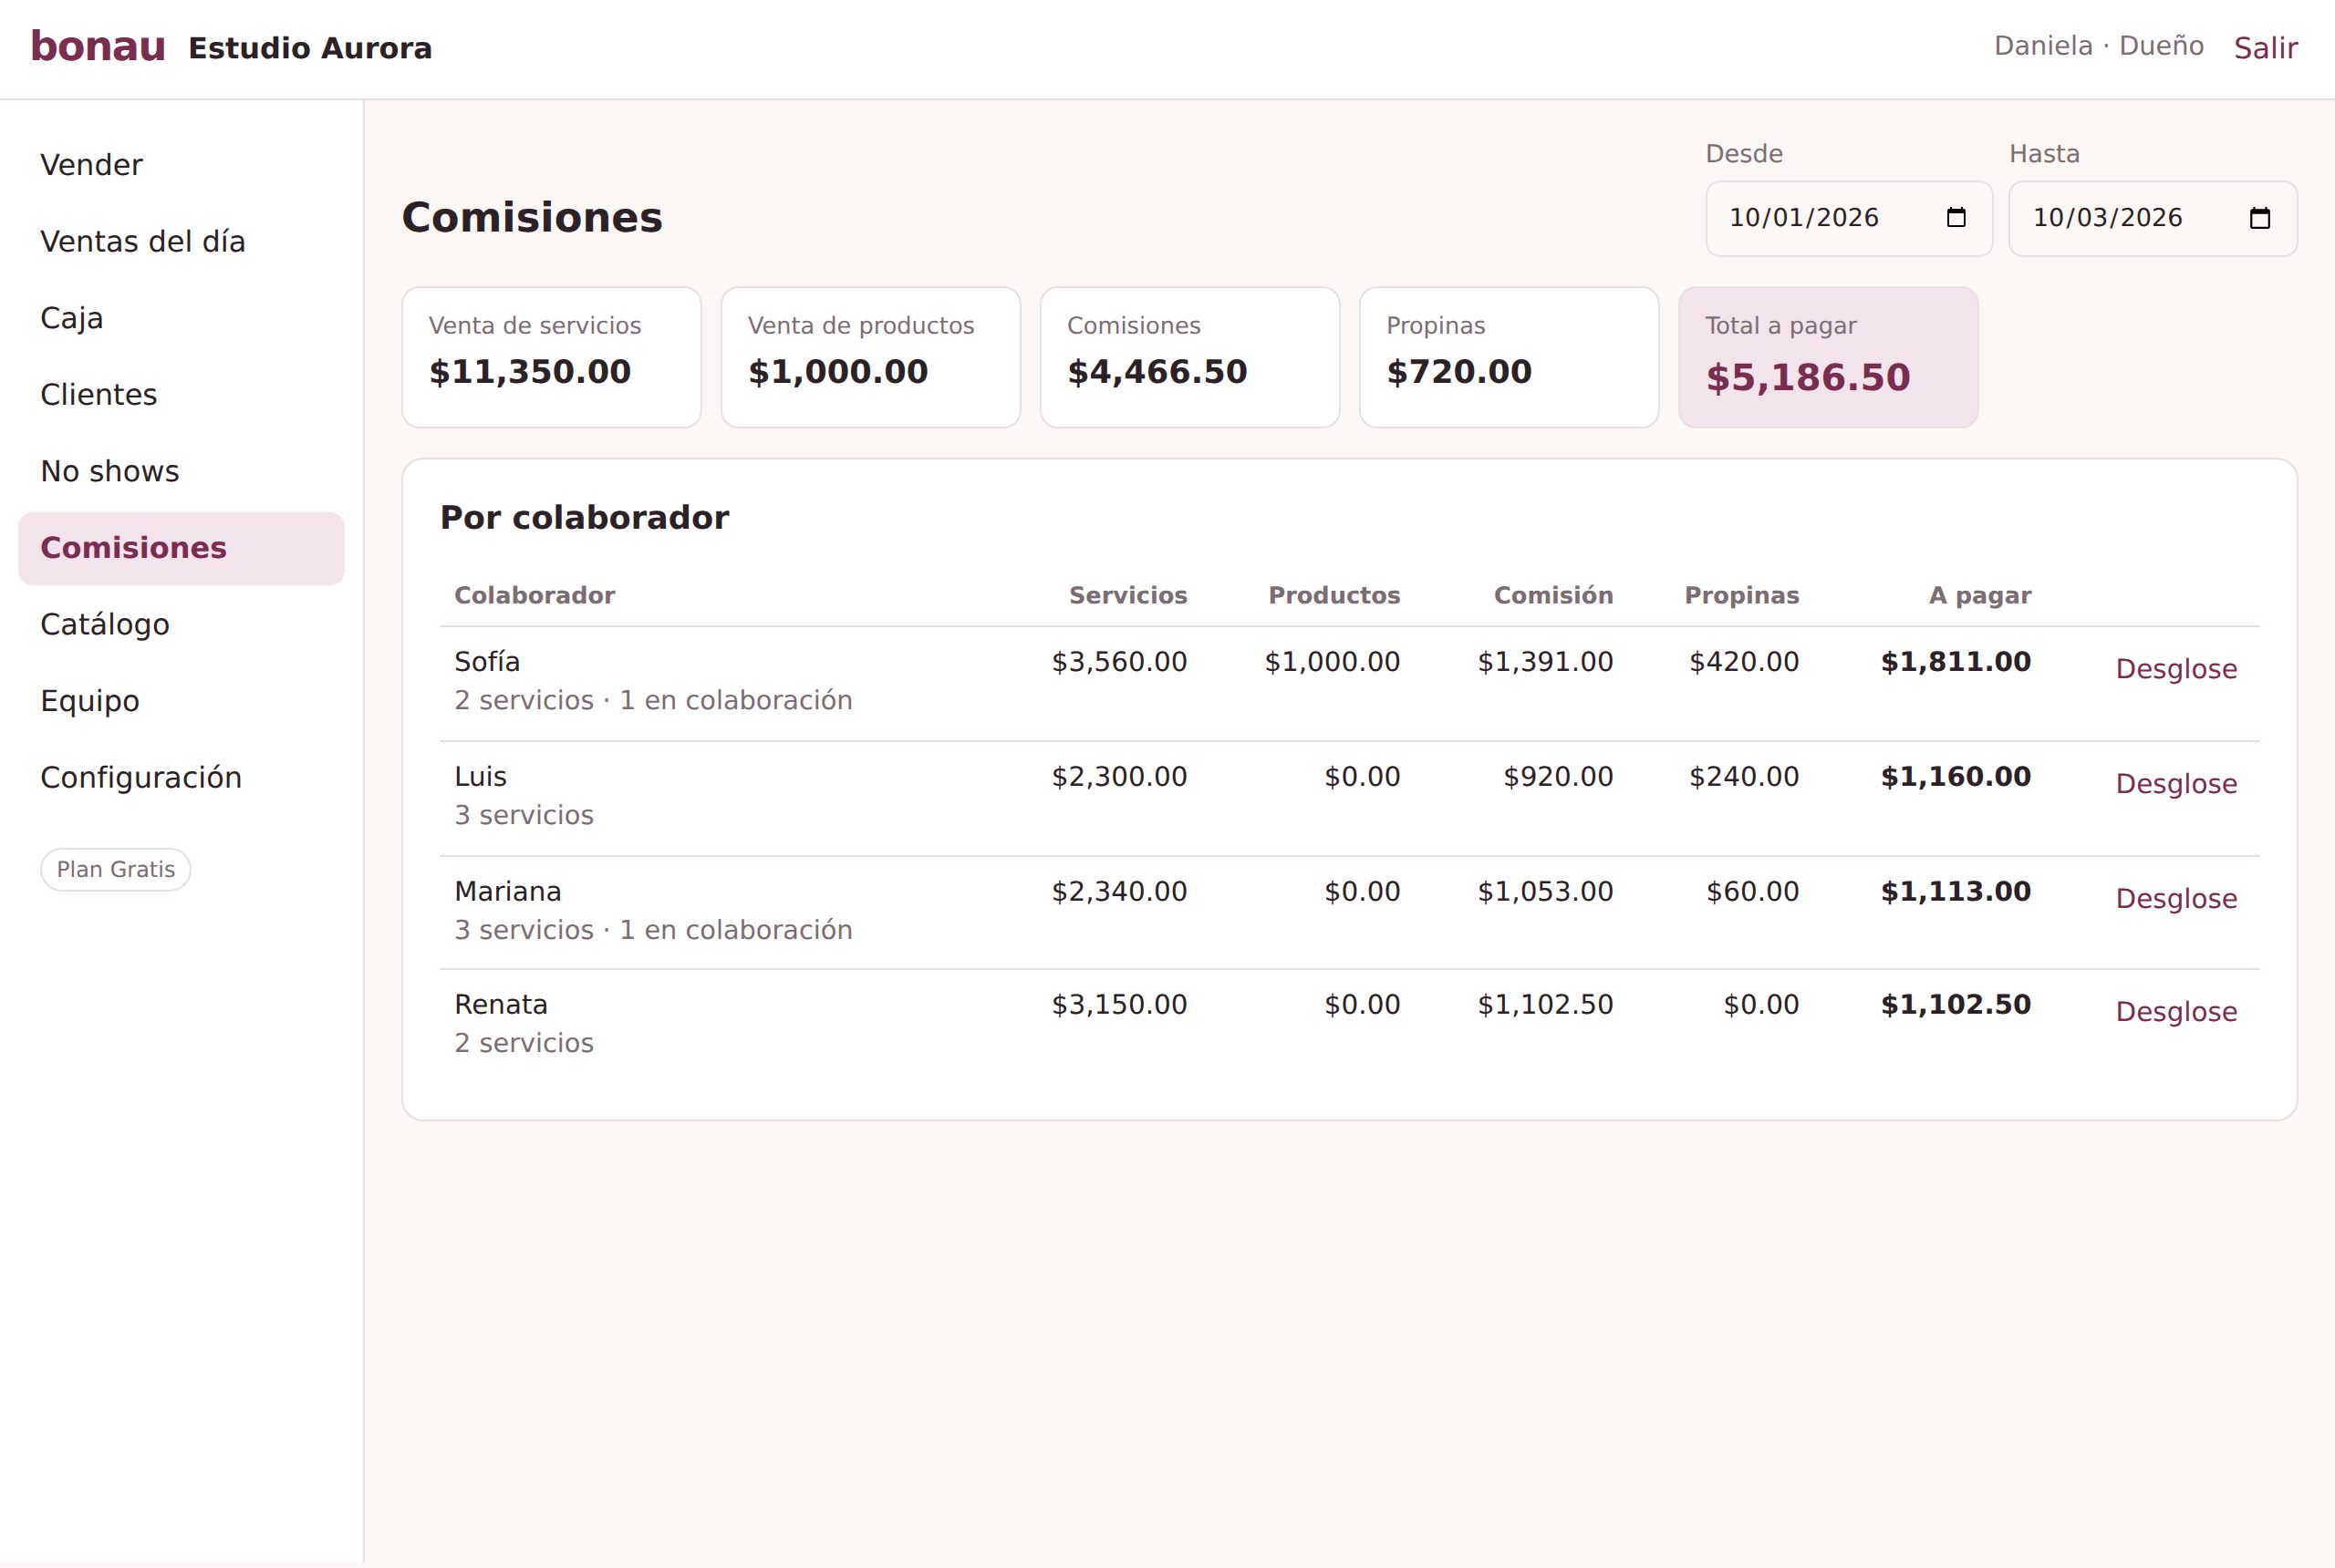Click the name Renata in the table
The height and width of the screenshot is (1568, 2335).
tap(500, 1005)
